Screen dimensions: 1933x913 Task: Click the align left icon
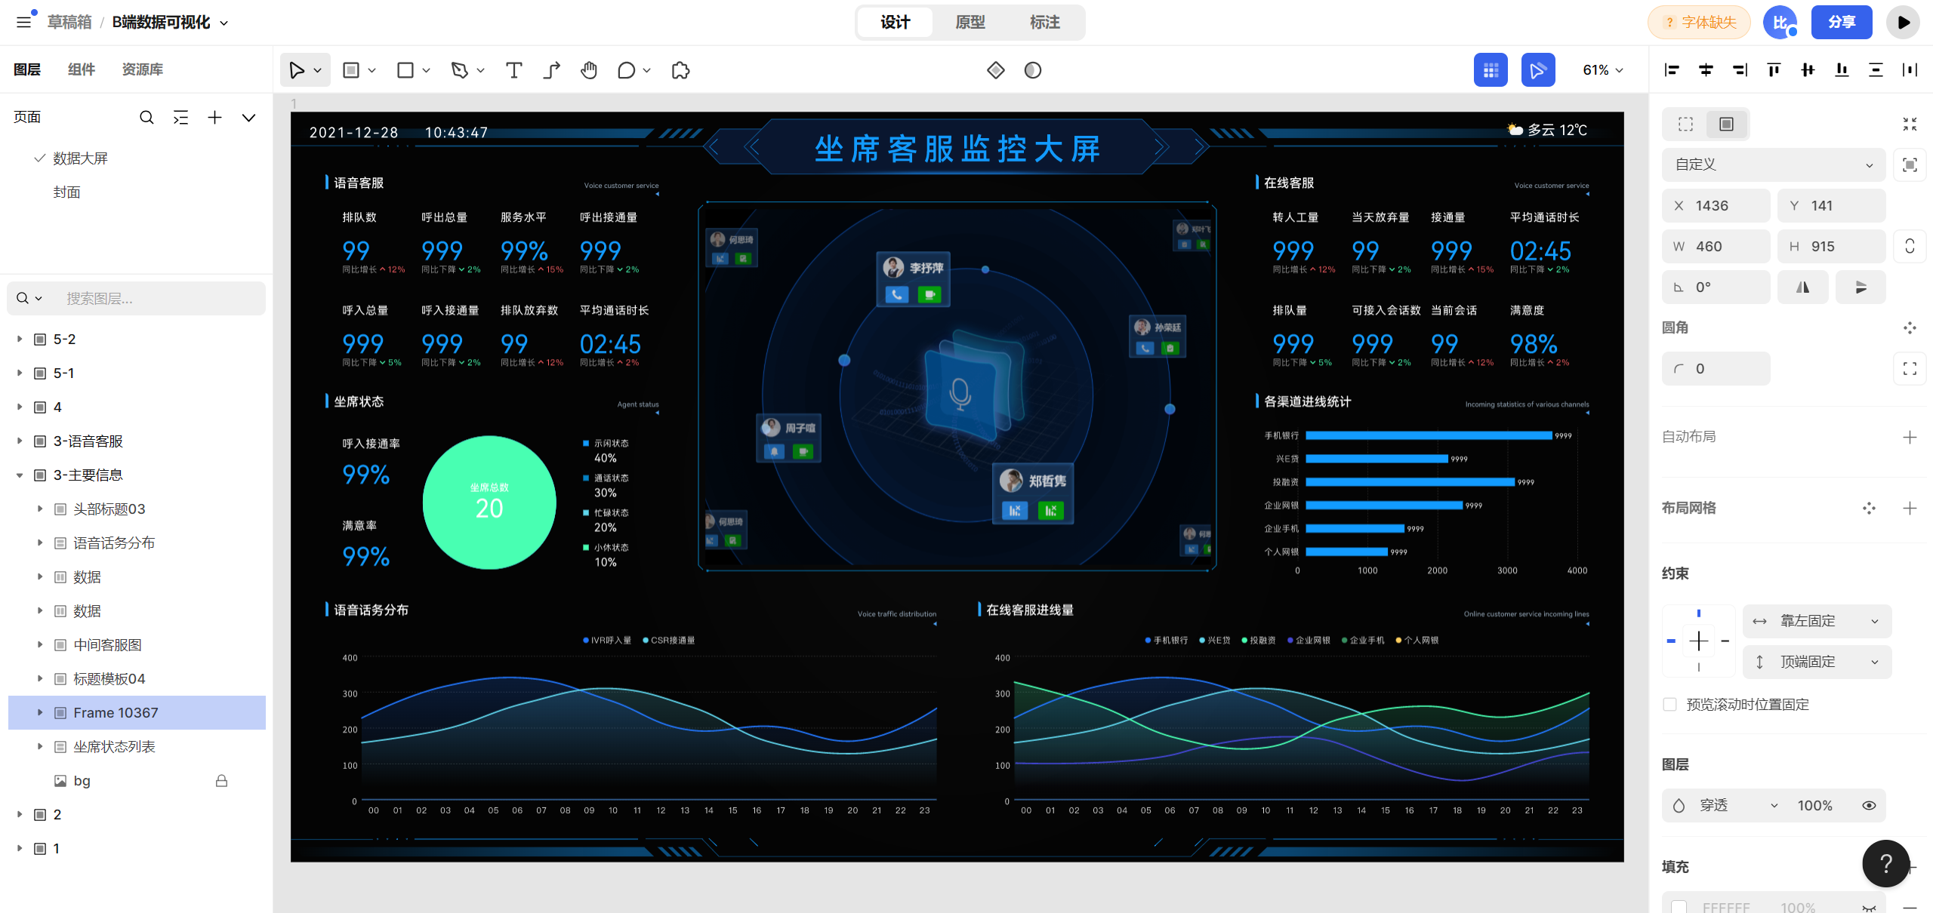(1672, 70)
